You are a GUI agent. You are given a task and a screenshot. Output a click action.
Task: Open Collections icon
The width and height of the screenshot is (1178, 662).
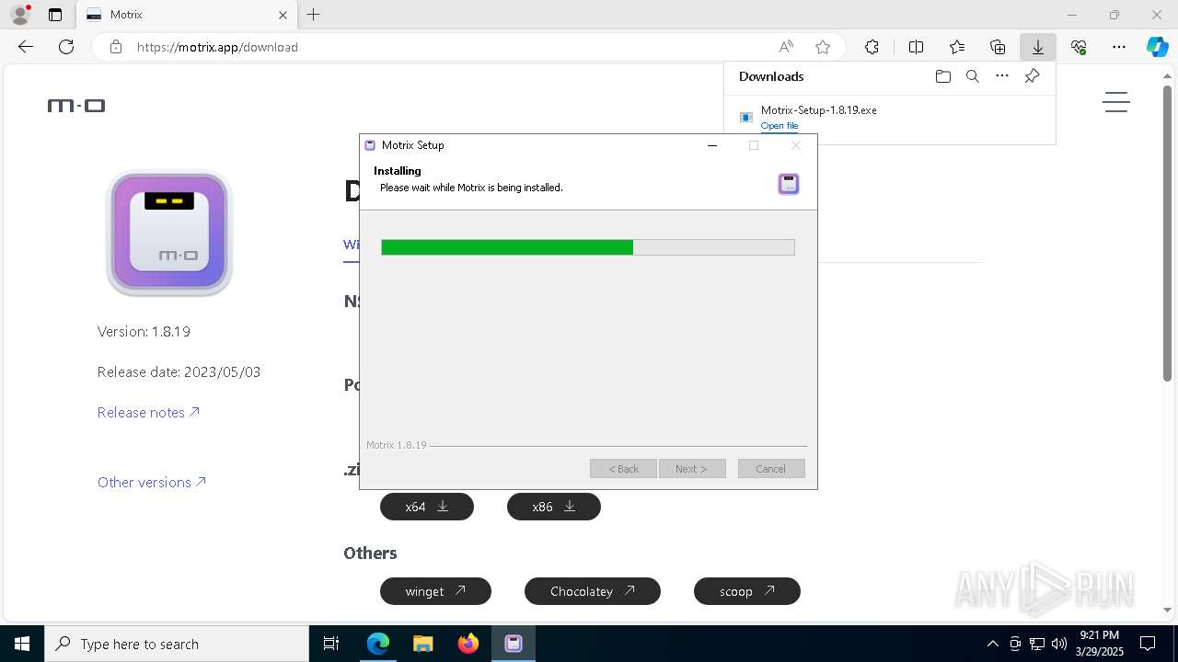click(998, 47)
